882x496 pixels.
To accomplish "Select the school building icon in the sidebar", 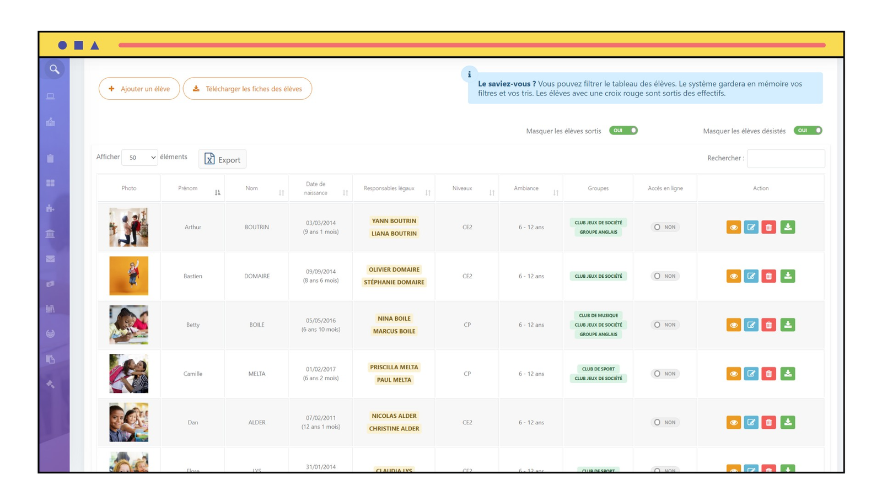I will [x=50, y=122].
